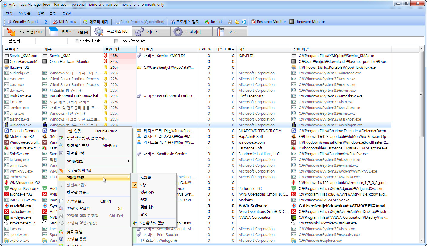Select the checked ?챻 submenu option
Screen dimensions: 427x246
coord(153,185)
